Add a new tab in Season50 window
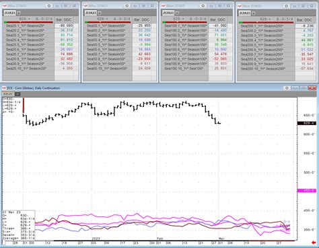319x248 pixels. click(100, 13)
